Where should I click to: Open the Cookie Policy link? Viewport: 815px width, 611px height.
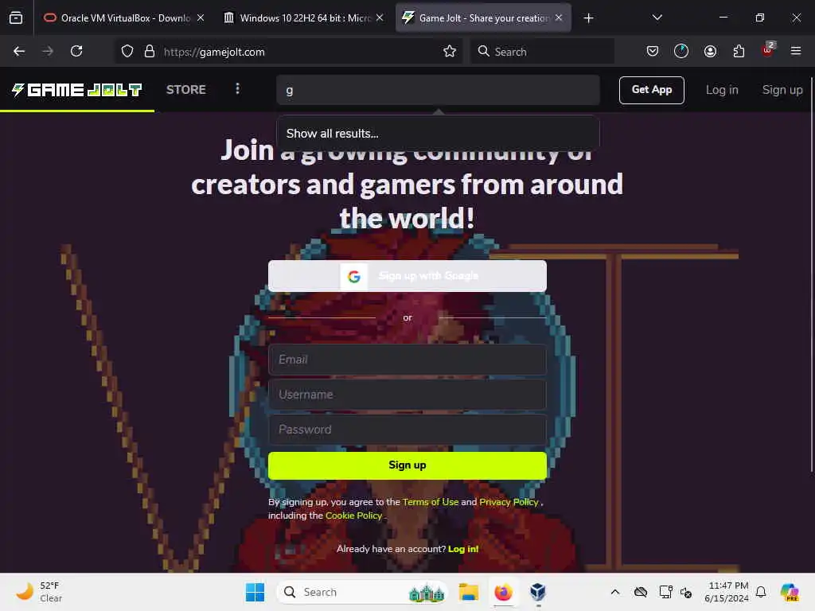coord(354,516)
